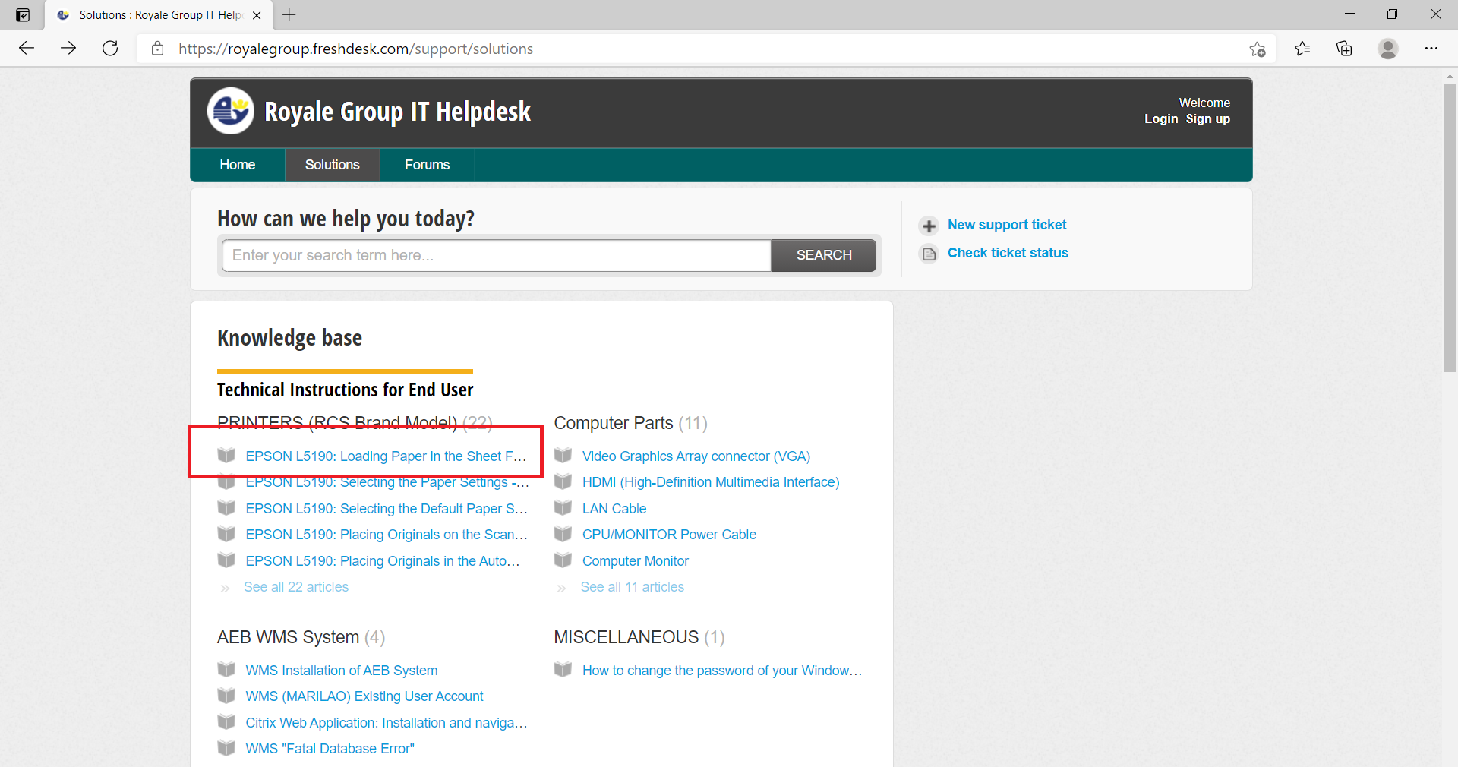Click book icon next to Video Graphics Array connector
1458x767 pixels.
pos(563,456)
